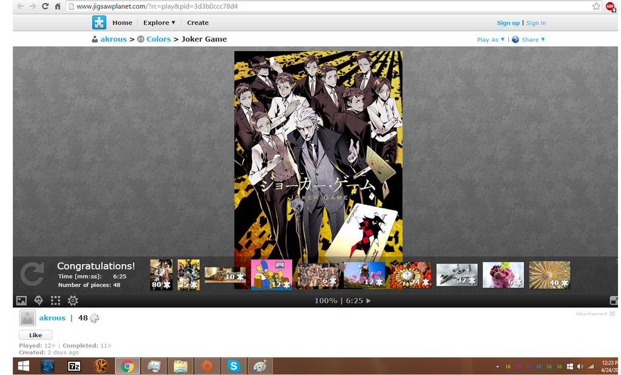The image size is (621, 375).
Task: Click the Like button
Action: tap(36, 335)
